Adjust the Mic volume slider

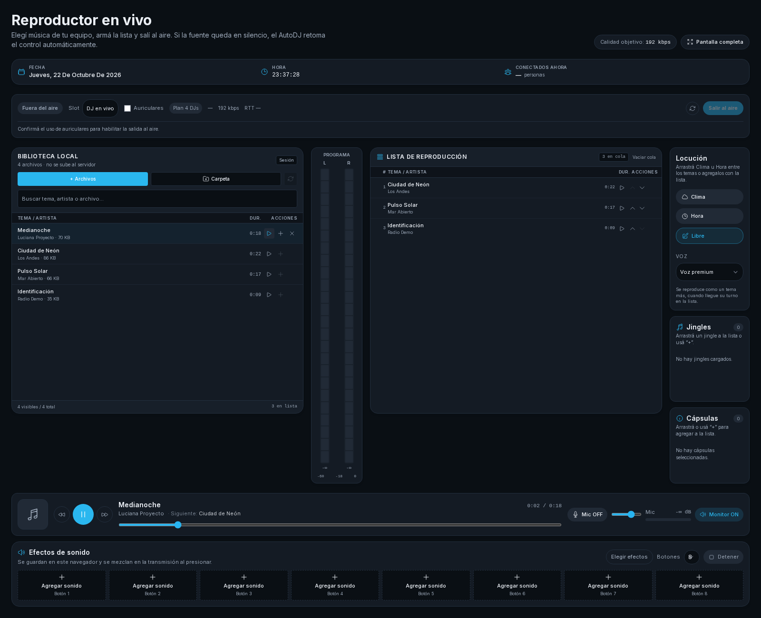[x=626, y=514]
